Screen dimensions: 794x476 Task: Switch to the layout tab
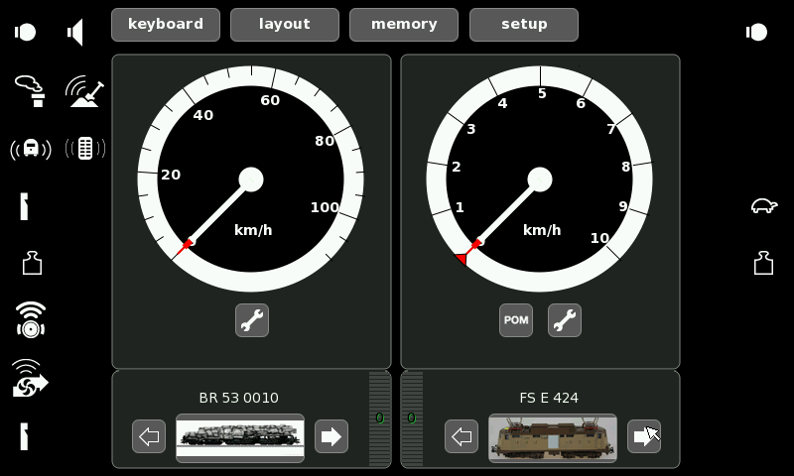pyautogui.click(x=285, y=24)
